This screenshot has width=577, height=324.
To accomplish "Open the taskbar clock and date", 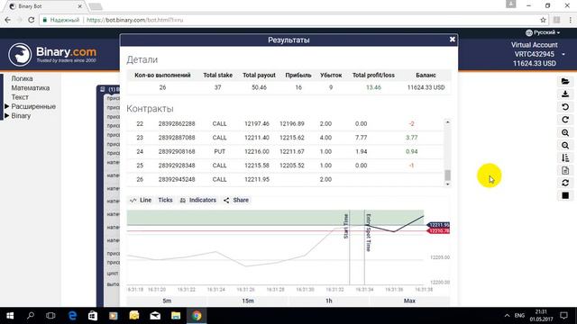I will point(541,316).
